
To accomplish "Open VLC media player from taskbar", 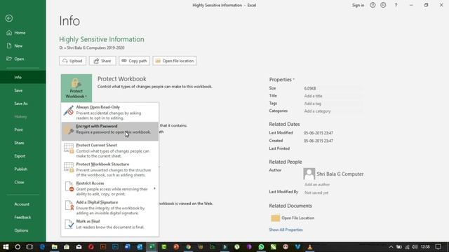I will (x=310, y=247).
